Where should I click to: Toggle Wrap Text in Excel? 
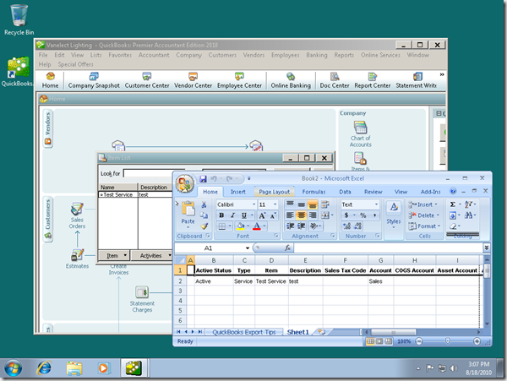coord(325,204)
